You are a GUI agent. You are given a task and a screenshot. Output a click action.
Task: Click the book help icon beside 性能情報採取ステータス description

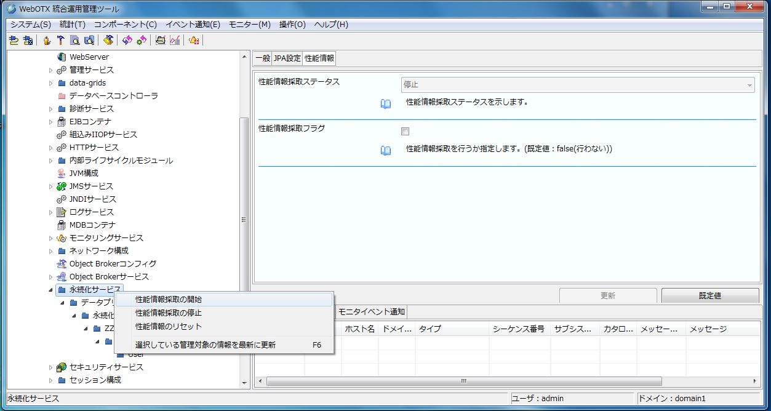(386, 104)
